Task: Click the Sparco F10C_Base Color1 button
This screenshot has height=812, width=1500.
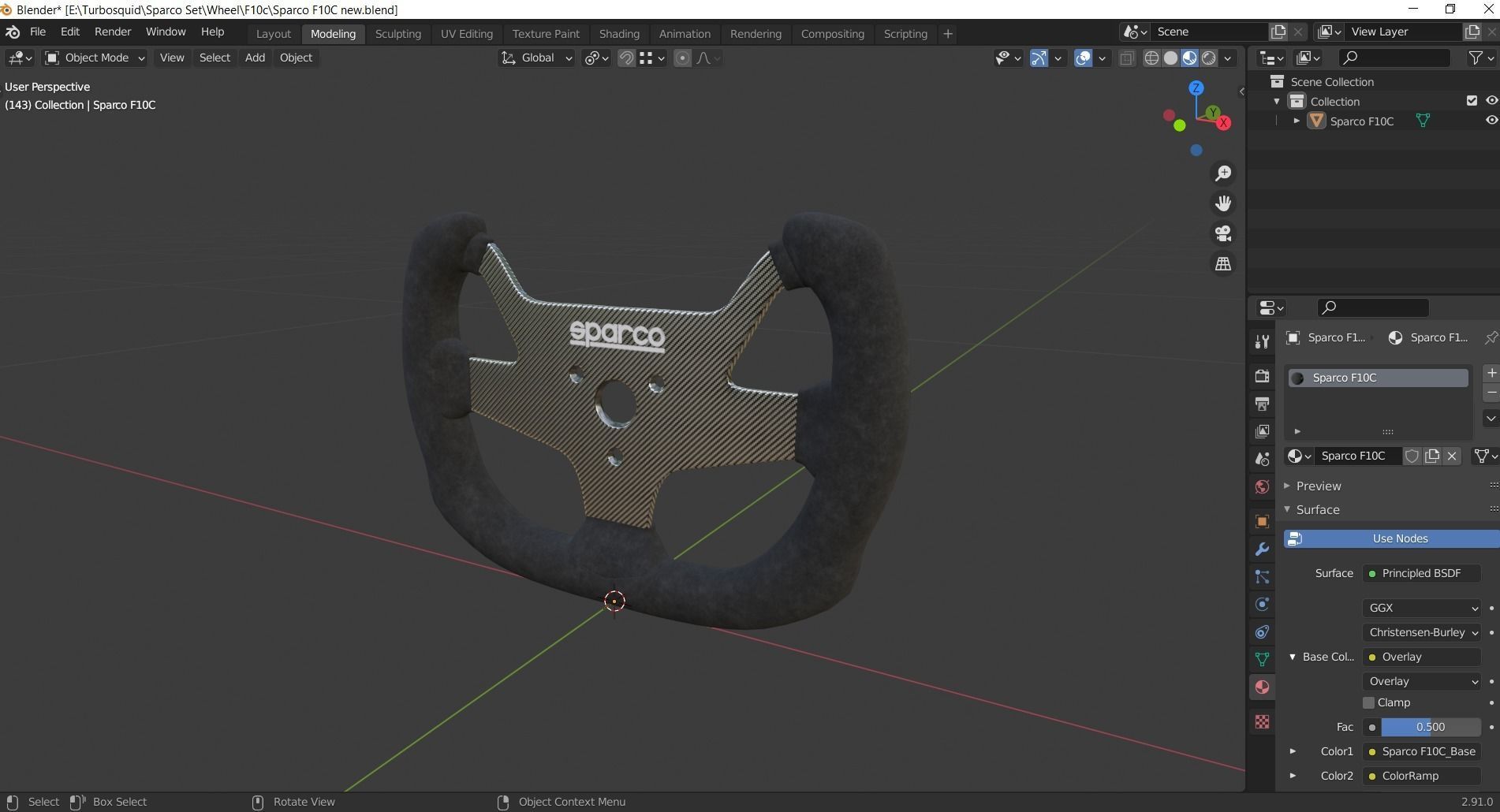Action: pyautogui.click(x=1422, y=751)
